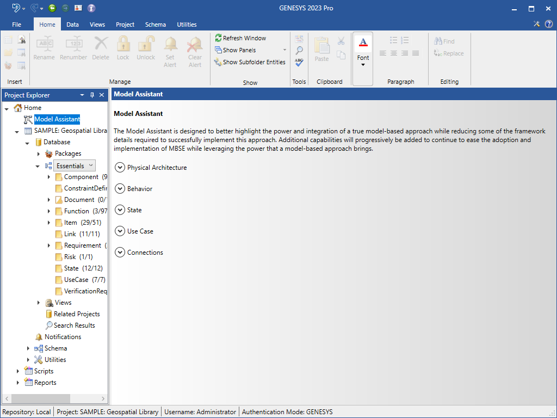Click the align right paragraph icon
557x418 pixels.
click(x=405, y=53)
